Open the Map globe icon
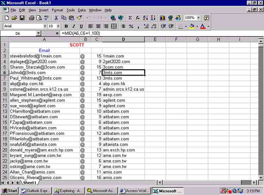 pyautogui.click(x=170, y=18)
